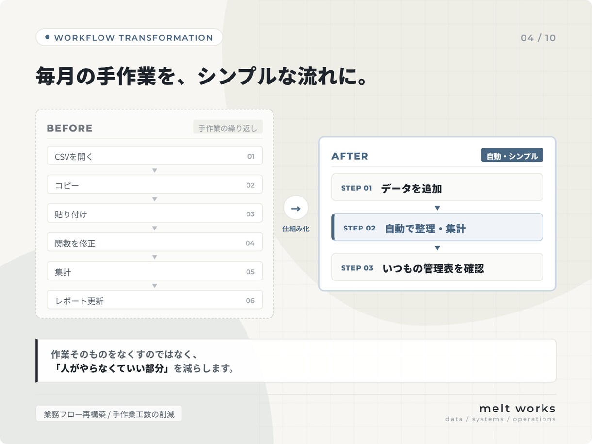Viewport: 592px width, 444px height.
Task: Click the 手作業の繰り返し tag
Action: 228,128
